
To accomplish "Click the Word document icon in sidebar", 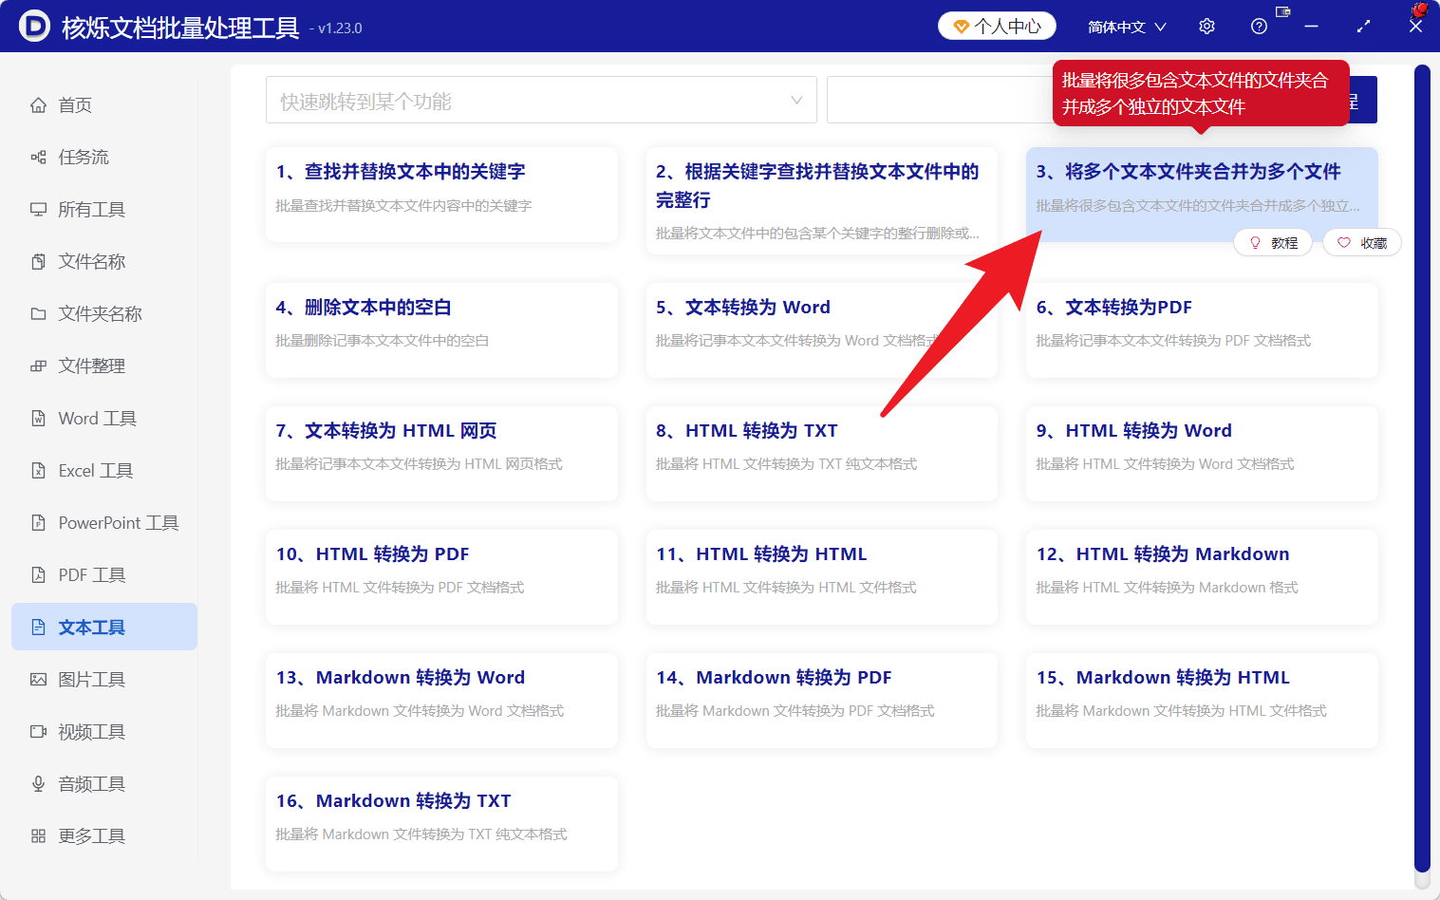I will (38, 419).
